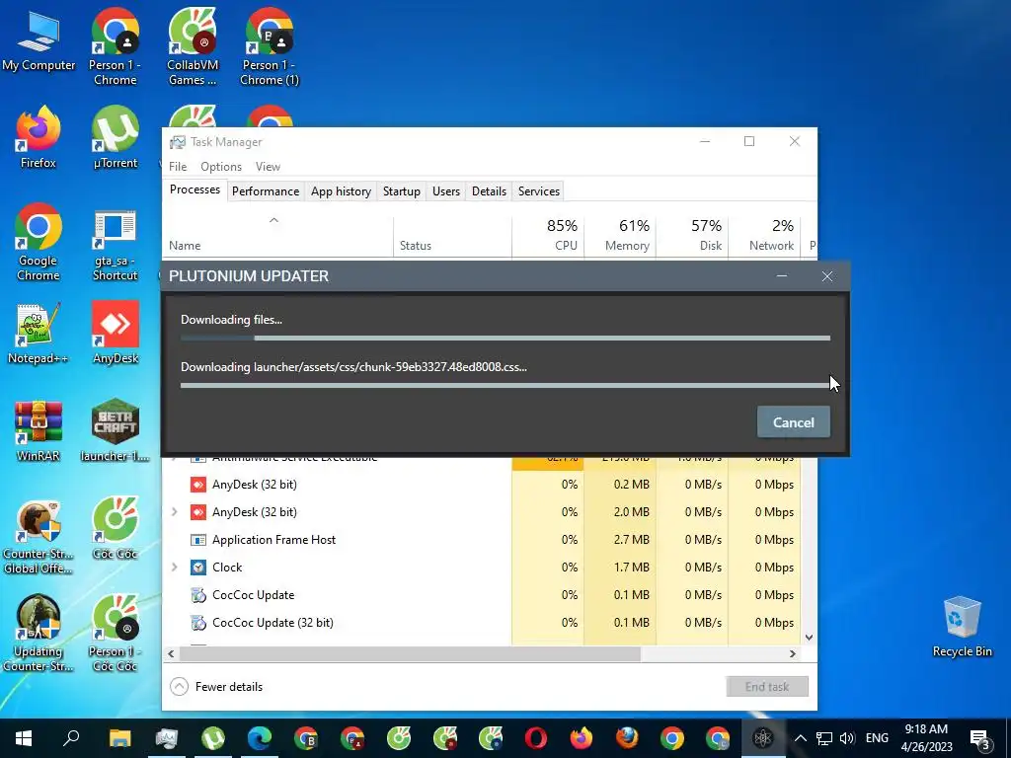Open the Google Chrome desktop shortcut
Screen dimensions: 1011x758
(x=39, y=243)
